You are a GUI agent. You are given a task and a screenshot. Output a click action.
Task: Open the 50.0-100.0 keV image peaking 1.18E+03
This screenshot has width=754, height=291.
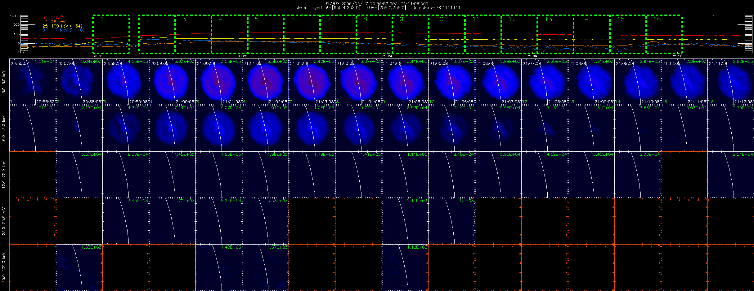(405, 267)
